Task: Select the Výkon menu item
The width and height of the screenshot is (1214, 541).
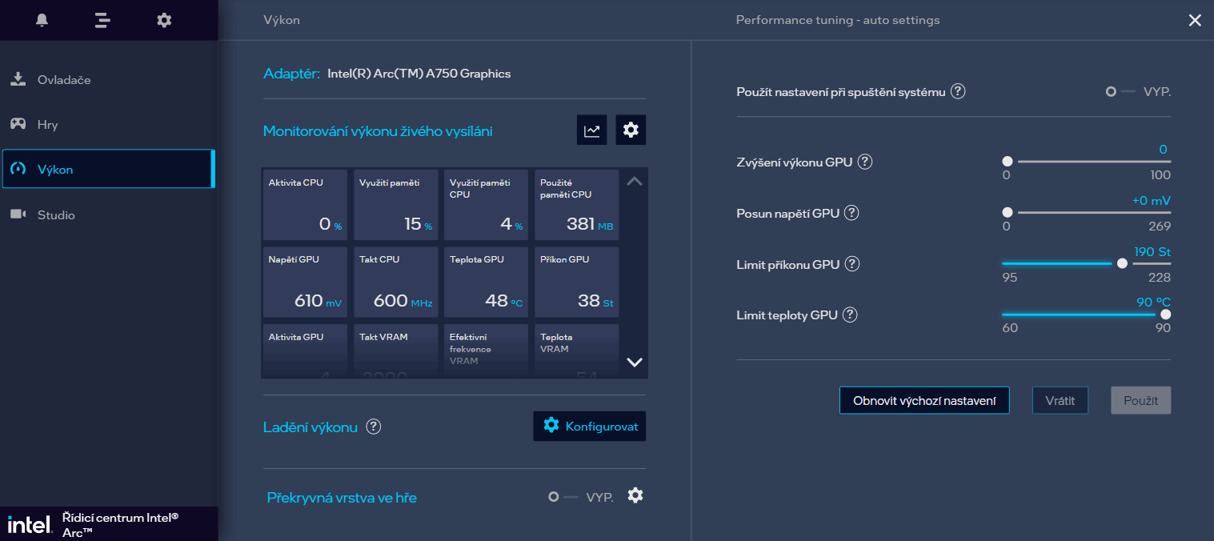Action: pos(108,169)
